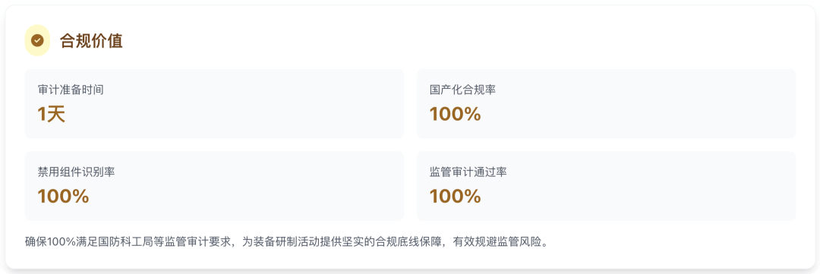Select the 合规价值 heading text
820x274 pixels.
click(92, 41)
